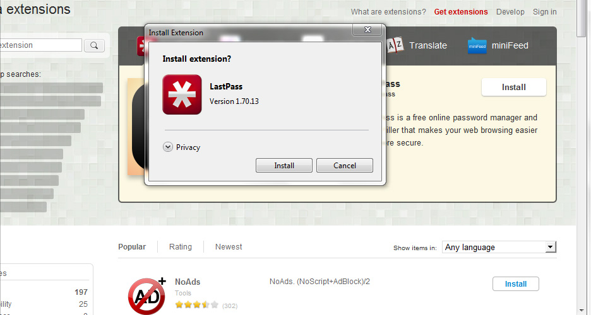
Task: Close the Install Extension dialog
Action: (367, 30)
